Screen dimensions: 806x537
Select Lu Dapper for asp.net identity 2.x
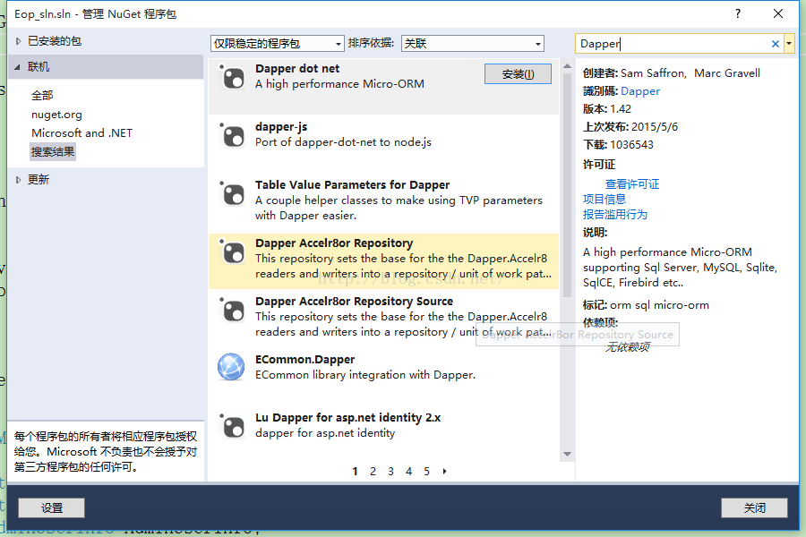click(x=348, y=417)
